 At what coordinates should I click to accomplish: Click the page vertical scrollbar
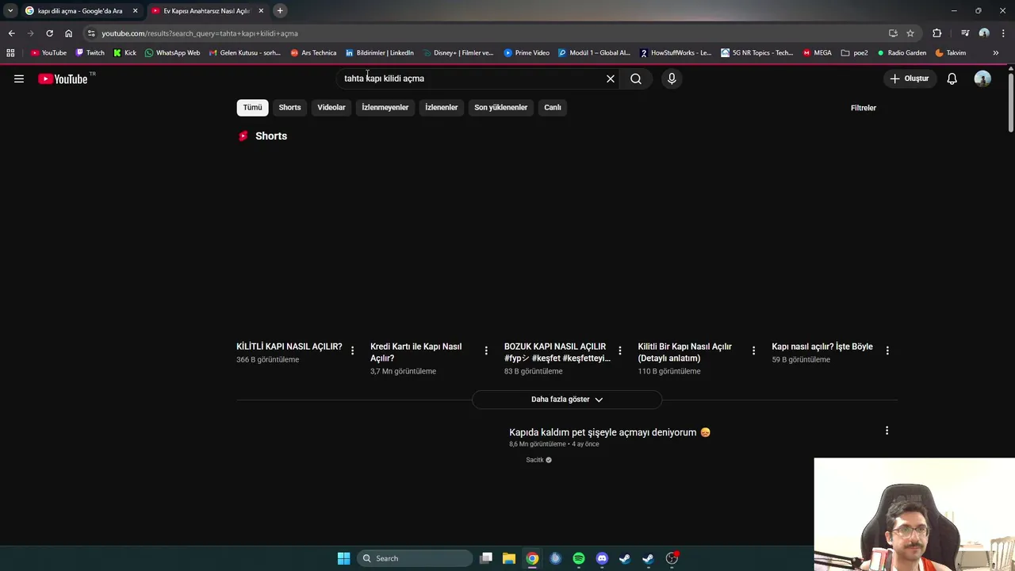(1010, 103)
